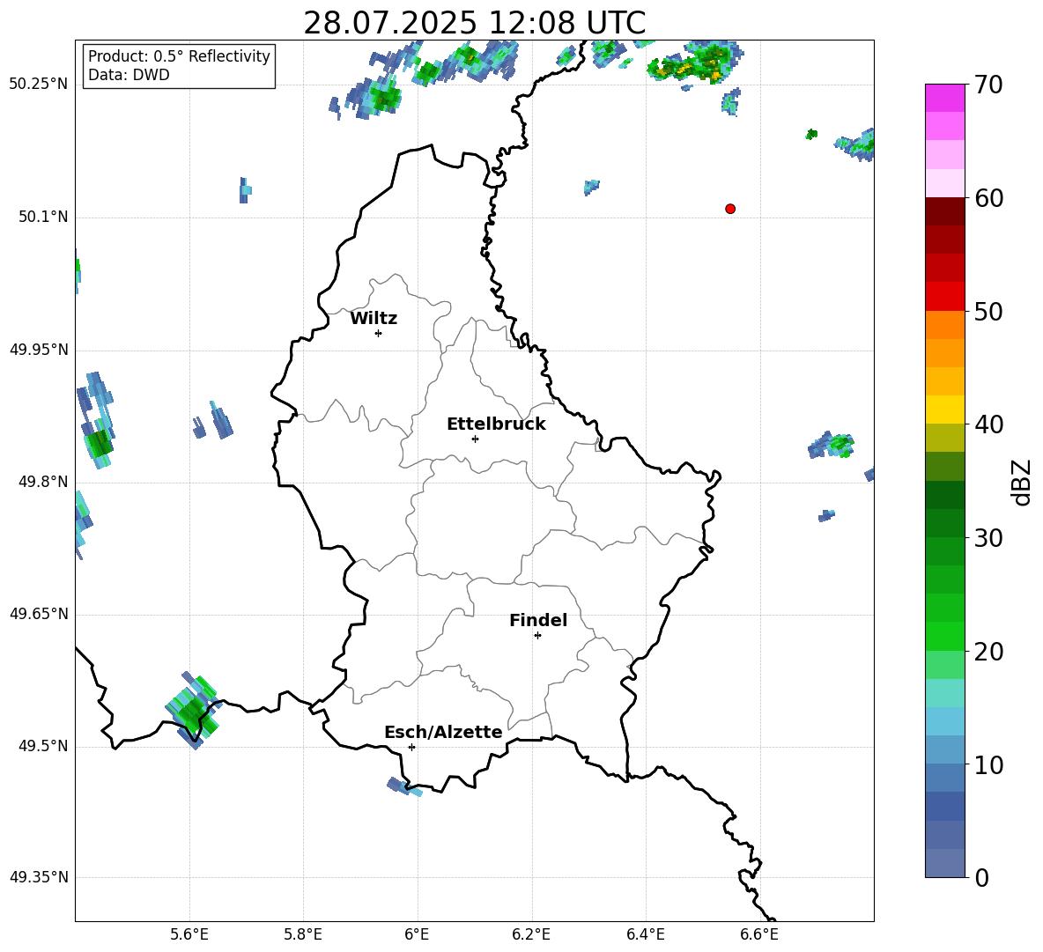Pick the light blue swatch just above 10 dBZ

click(x=944, y=749)
